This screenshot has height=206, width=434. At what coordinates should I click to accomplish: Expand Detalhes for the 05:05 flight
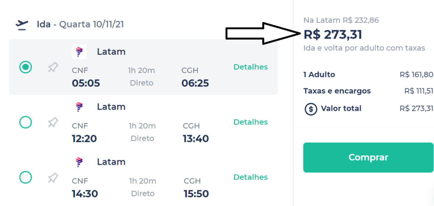[250, 67]
